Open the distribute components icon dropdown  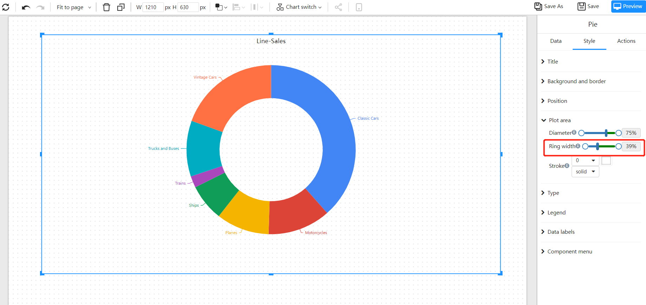pos(257,7)
